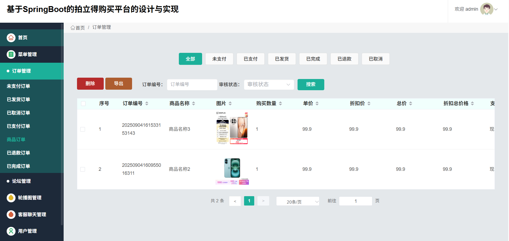Open 已取消订单 in the sidebar

32,113
